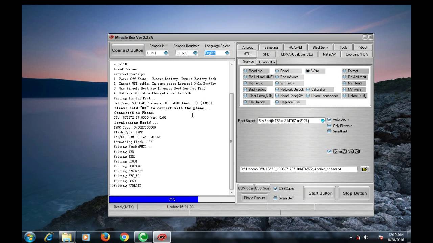Open scatter file browse folder icon

tap(364, 169)
